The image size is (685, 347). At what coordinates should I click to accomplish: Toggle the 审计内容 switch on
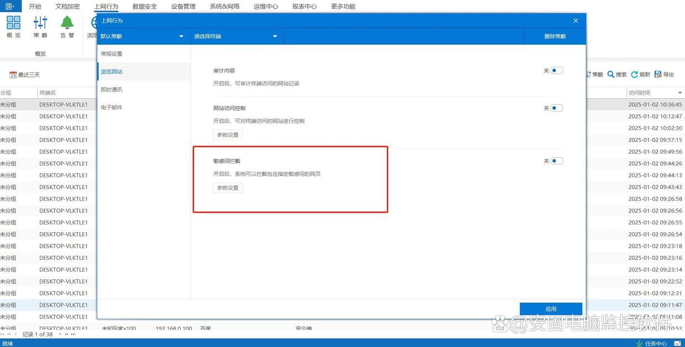click(x=556, y=71)
